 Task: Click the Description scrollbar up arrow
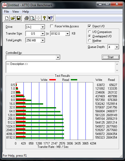[117, 64]
